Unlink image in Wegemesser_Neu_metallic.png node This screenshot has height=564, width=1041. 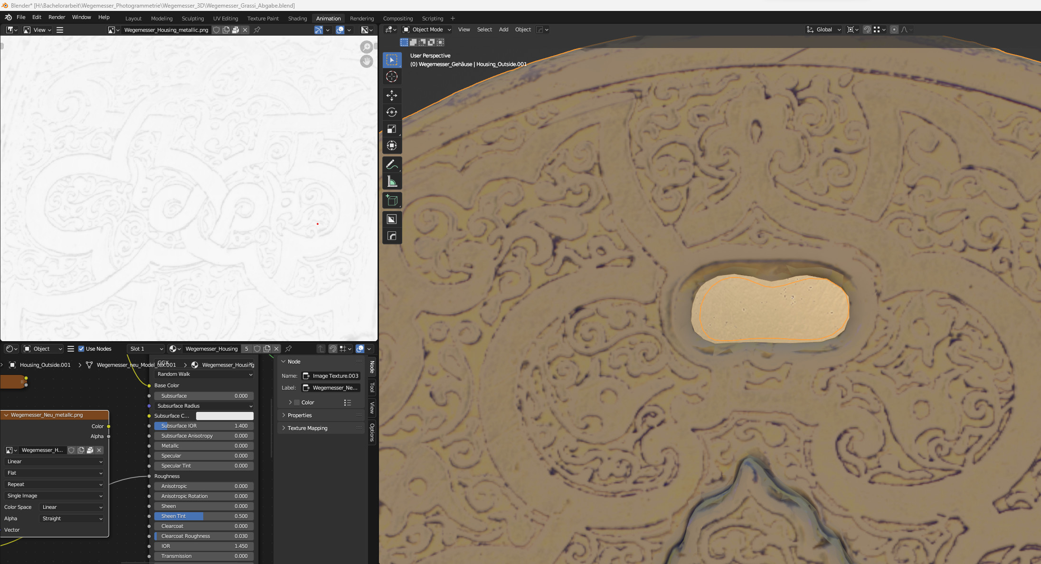coord(99,450)
